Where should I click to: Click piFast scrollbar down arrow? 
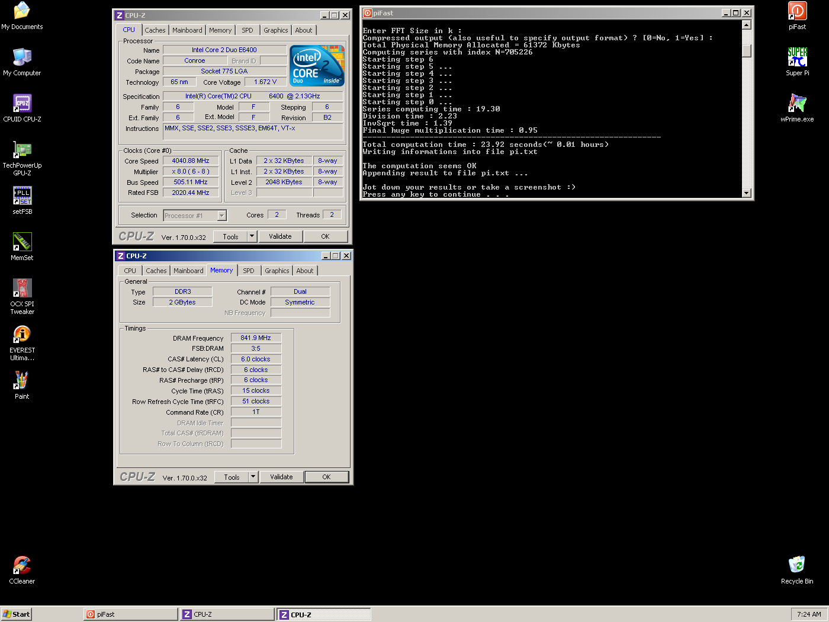click(x=746, y=193)
